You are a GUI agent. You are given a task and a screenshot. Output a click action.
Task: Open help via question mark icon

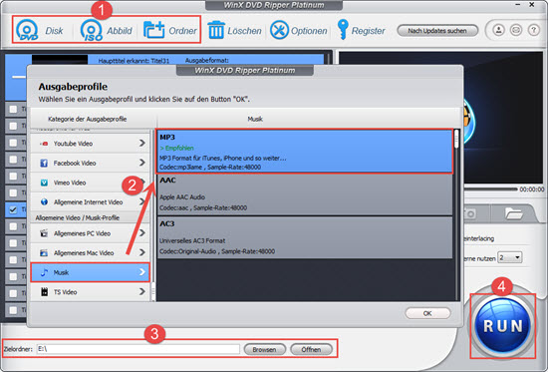coord(534,30)
